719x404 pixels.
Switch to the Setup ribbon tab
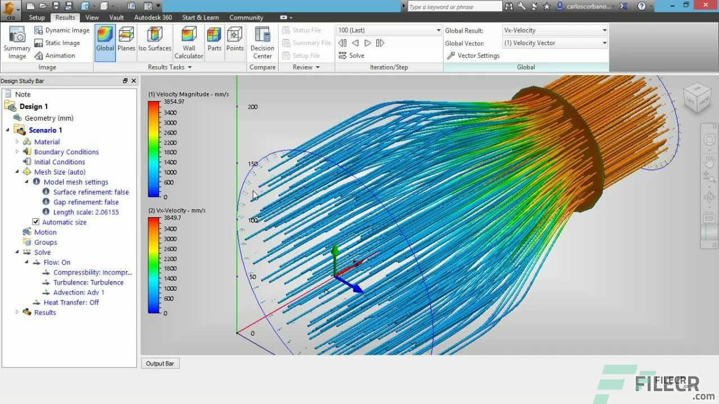(x=37, y=17)
